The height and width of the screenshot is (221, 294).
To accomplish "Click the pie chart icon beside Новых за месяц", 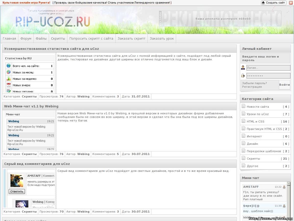I will pos(8,72).
